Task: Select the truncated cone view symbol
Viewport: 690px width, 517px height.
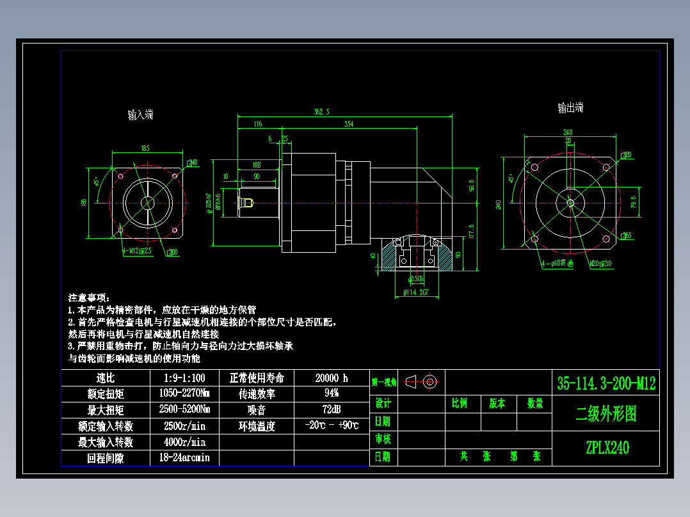Action: tap(410, 381)
